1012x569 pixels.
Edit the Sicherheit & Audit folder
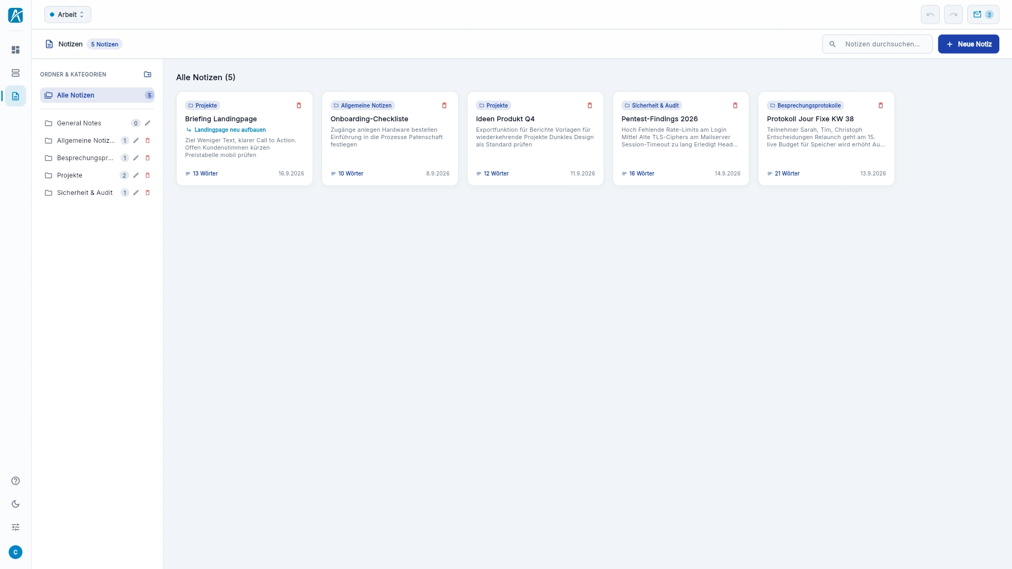point(136,193)
